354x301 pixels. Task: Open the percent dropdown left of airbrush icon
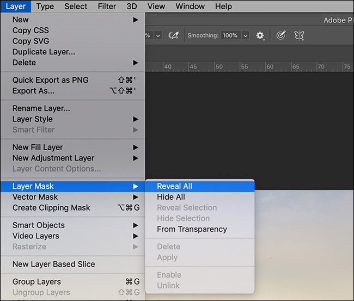pyautogui.click(x=158, y=35)
